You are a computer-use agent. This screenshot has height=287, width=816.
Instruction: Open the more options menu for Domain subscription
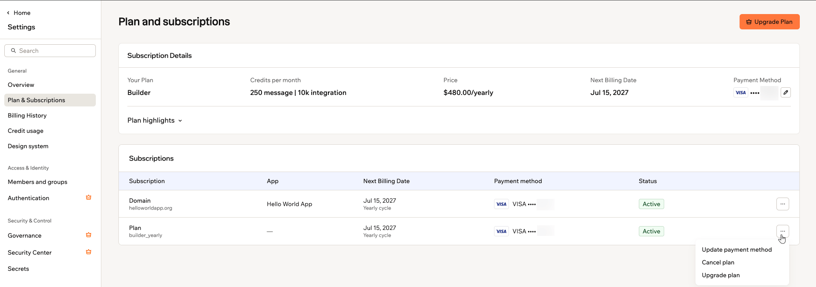782,204
